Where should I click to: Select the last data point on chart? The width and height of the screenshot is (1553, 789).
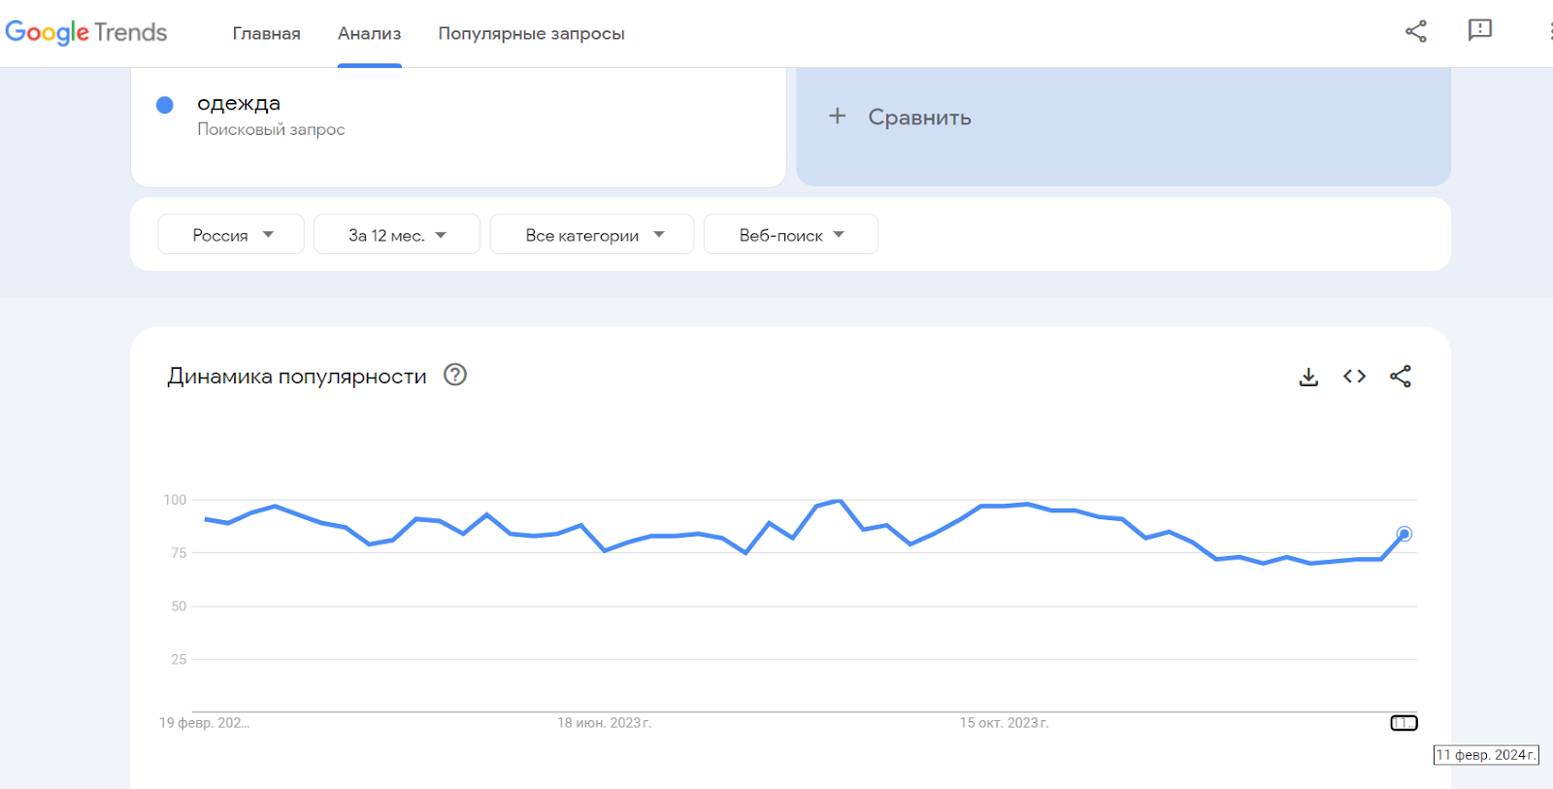1404,534
